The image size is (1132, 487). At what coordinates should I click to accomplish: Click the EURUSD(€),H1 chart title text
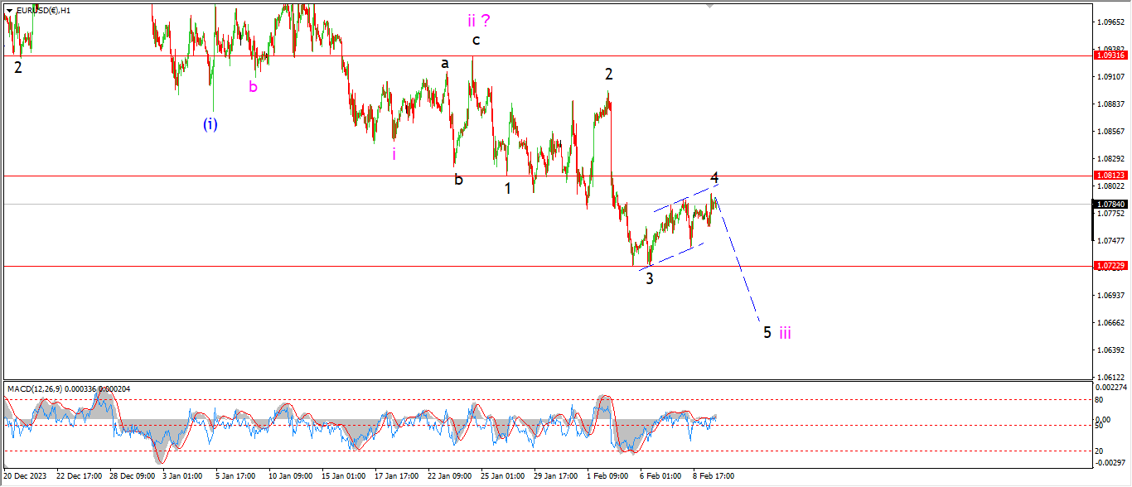[43, 11]
